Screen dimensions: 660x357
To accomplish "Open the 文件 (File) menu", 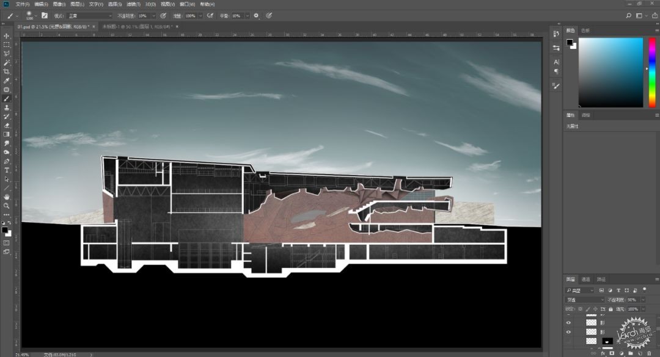I will pos(23,4).
